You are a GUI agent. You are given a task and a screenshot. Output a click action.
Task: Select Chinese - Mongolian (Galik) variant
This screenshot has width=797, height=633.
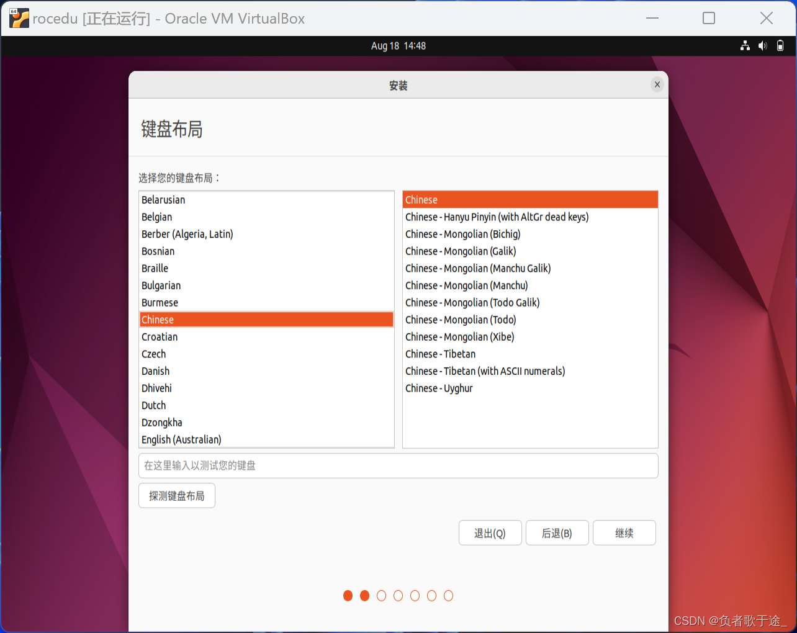pyautogui.click(x=530, y=251)
